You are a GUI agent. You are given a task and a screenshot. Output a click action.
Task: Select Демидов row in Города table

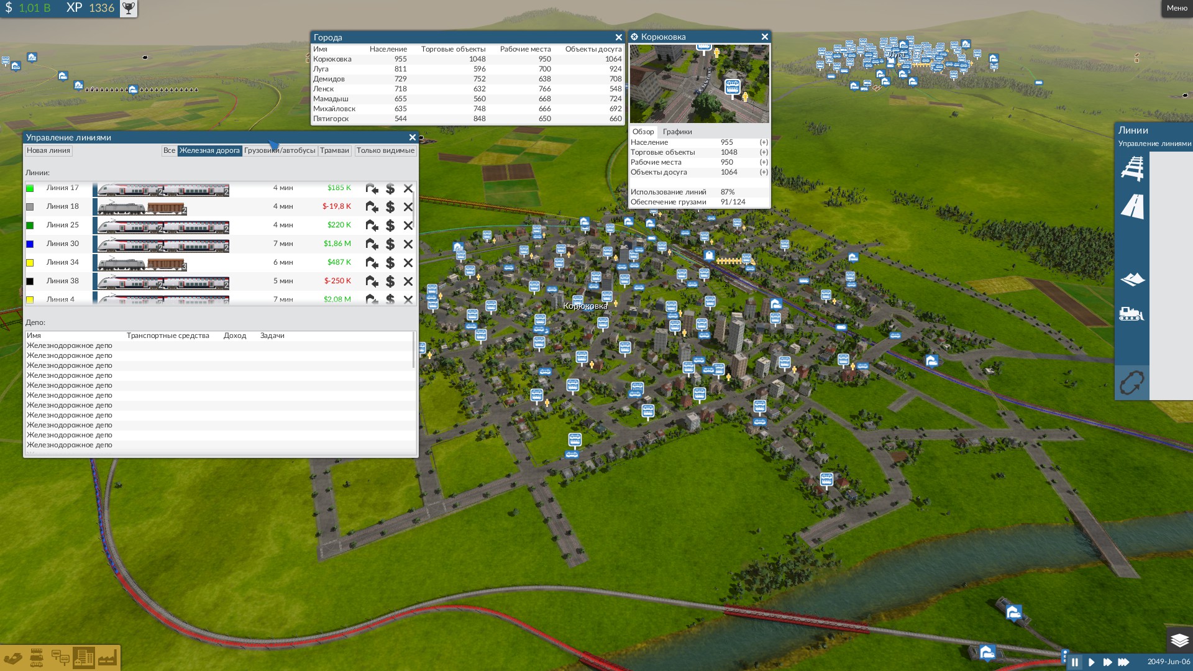point(467,79)
